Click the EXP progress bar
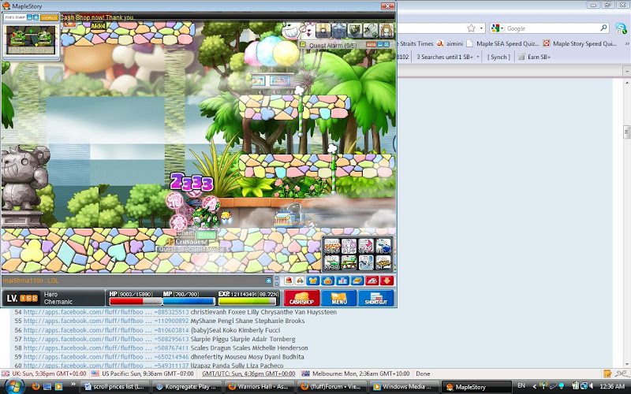The width and height of the screenshot is (631, 394). [x=248, y=301]
